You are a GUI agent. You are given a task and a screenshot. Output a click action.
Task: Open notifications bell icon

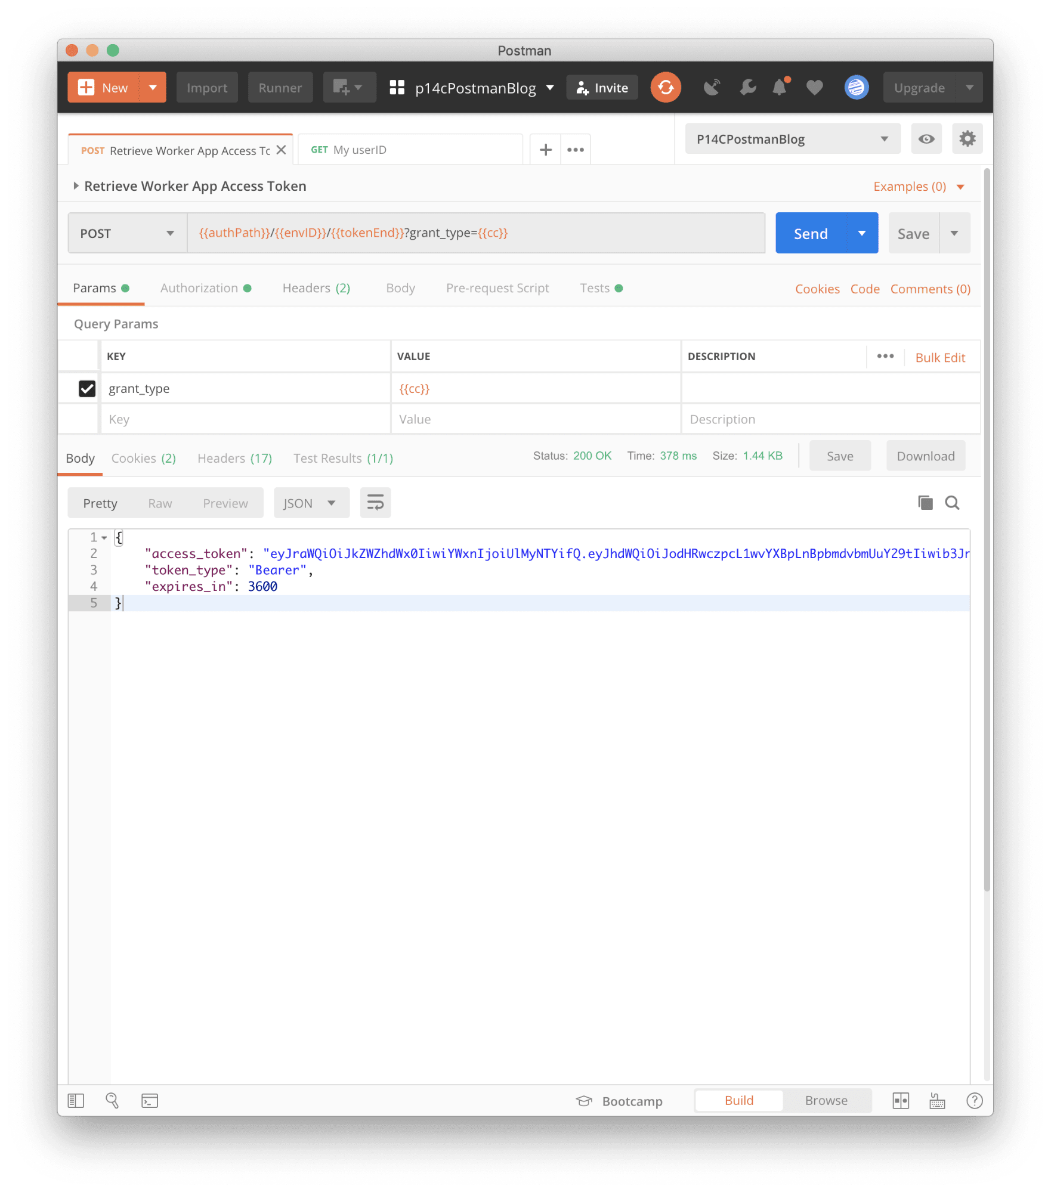coord(780,88)
